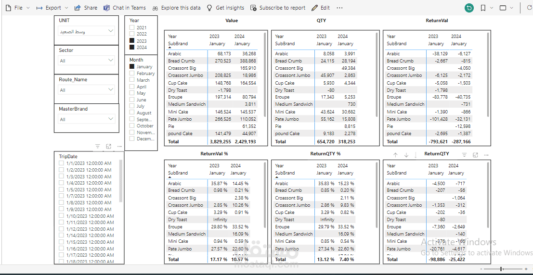
Task: Click the Eroupe row in ReturnVal table
Action: [429, 97]
